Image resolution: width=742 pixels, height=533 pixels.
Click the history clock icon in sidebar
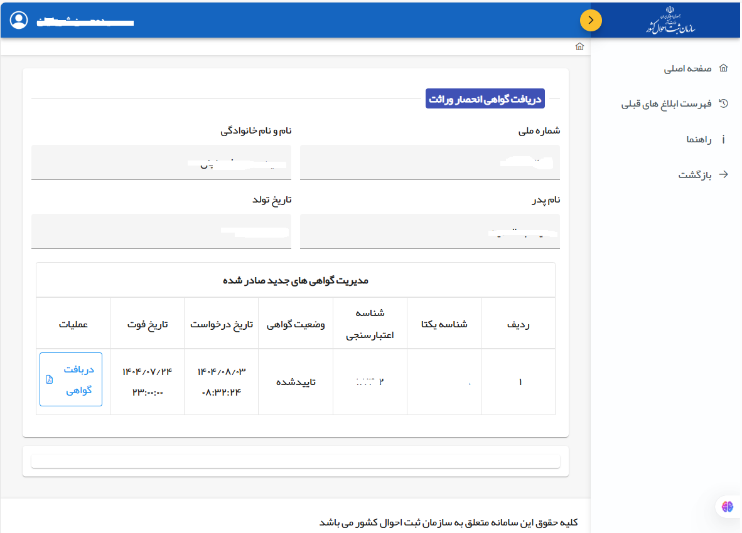click(723, 104)
